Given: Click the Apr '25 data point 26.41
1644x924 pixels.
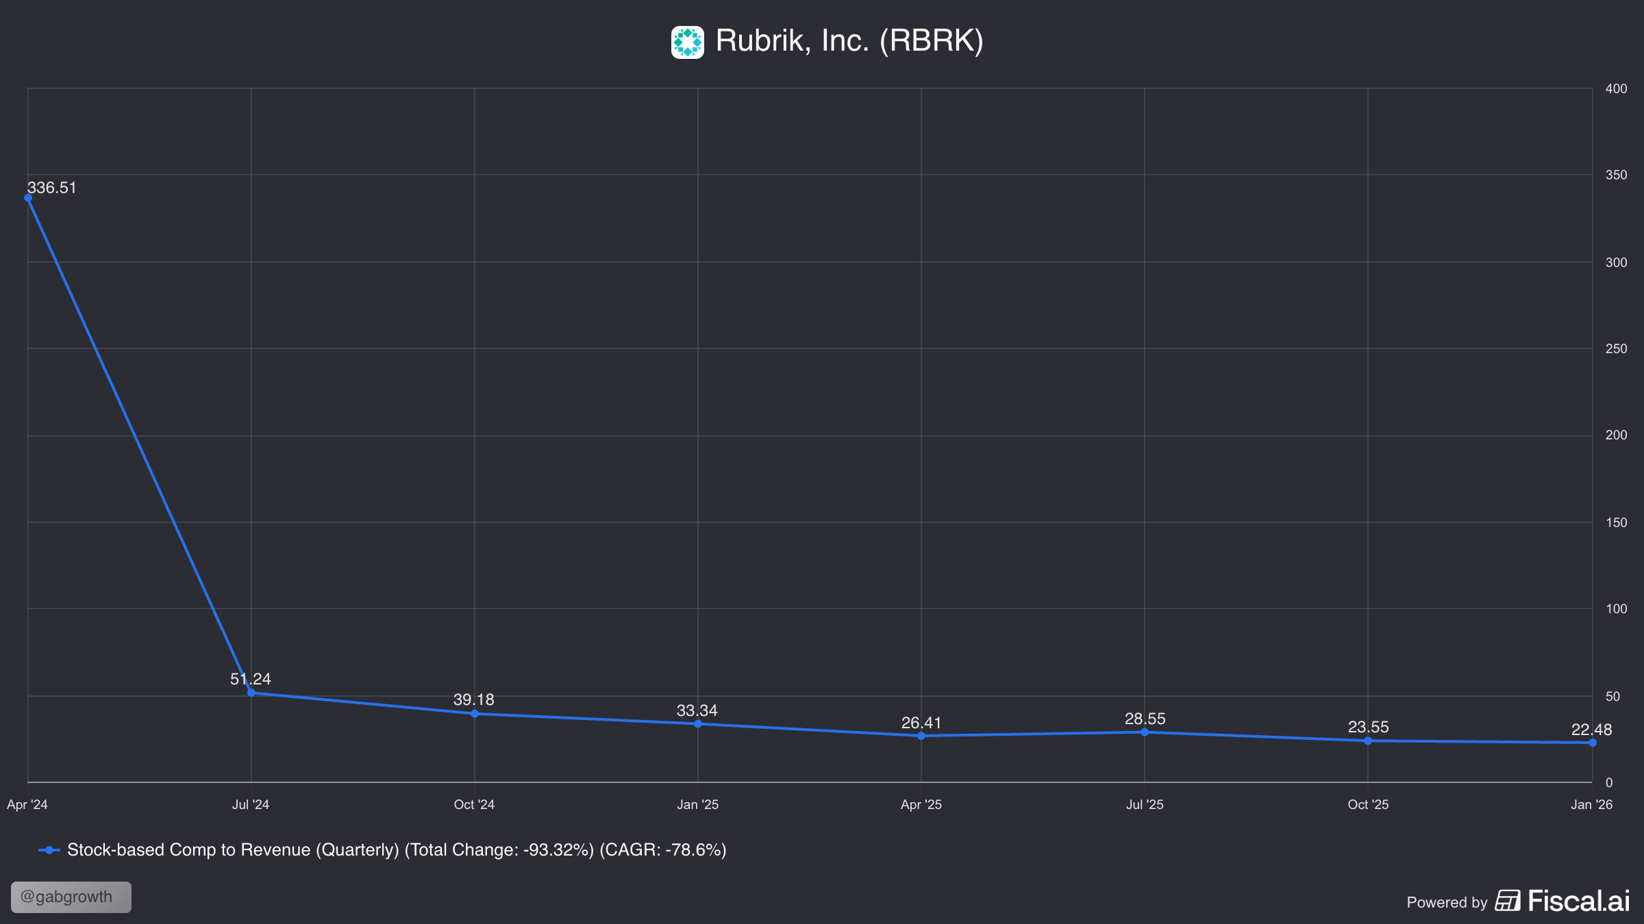Looking at the screenshot, I should point(921,736).
